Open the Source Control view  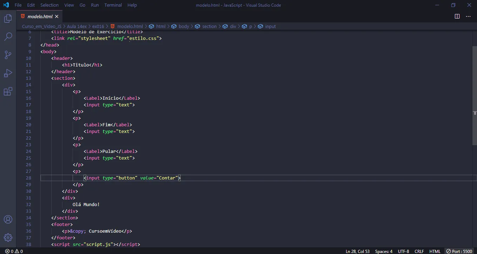[8, 55]
